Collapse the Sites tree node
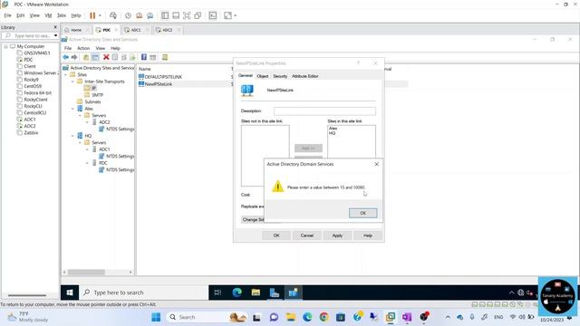 point(66,74)
